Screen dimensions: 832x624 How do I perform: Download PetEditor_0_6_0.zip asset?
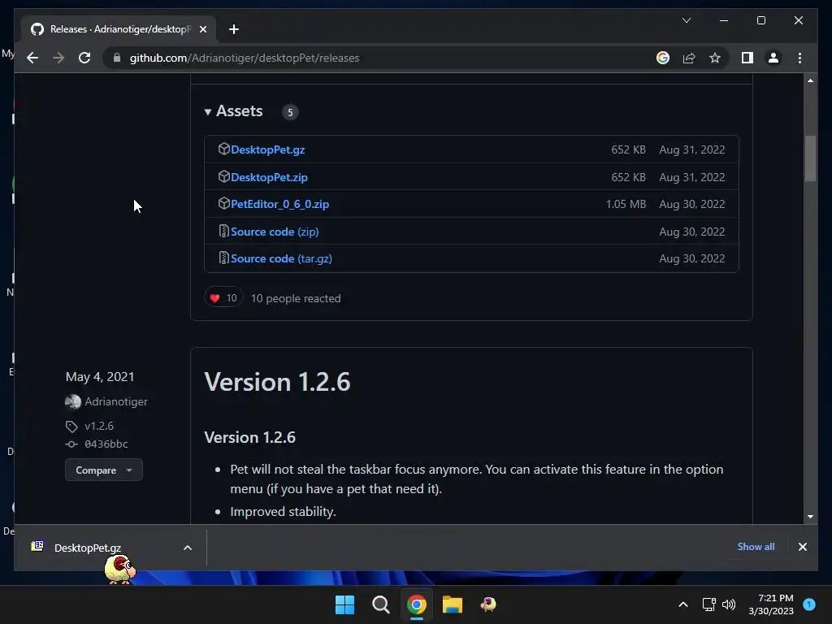pos(279,204)
